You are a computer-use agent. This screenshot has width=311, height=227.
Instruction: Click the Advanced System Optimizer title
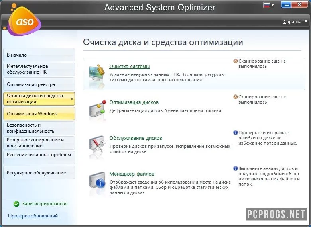159,8
